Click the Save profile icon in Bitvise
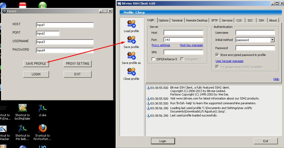The image size is (284, 148). pos(131,40)
